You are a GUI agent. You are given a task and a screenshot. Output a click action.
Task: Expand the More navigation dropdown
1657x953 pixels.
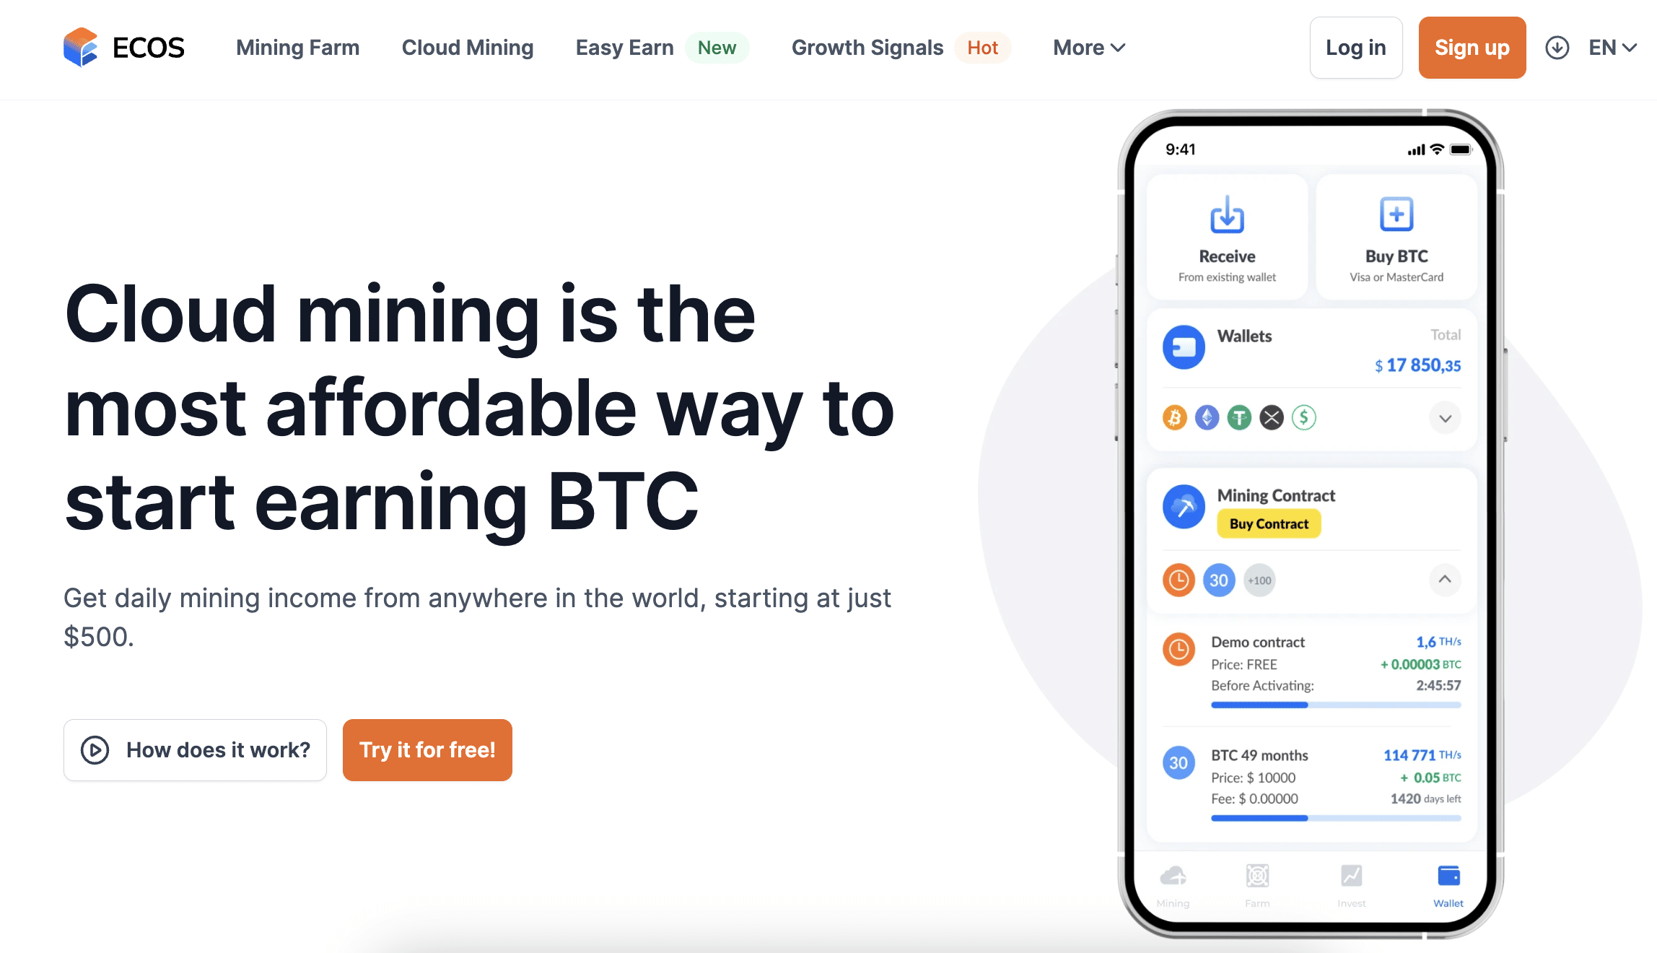pos(1088,47)
